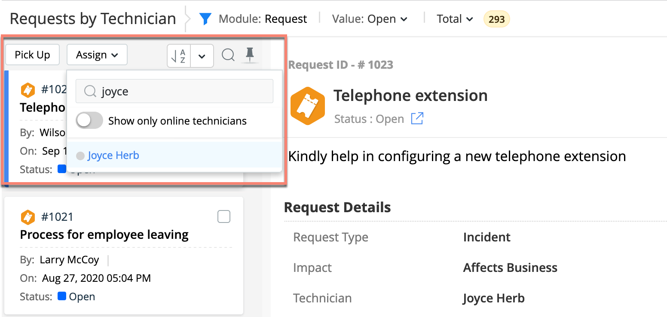Check the checkbox for request #1021

(x=224, y=216)
